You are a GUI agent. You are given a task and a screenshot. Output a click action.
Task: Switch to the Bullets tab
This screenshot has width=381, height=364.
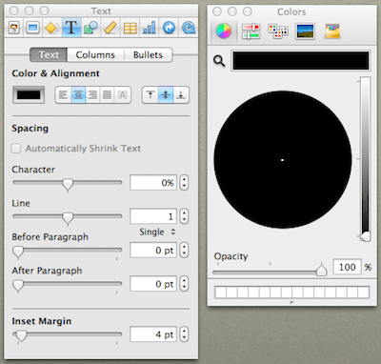coord(148,55)
